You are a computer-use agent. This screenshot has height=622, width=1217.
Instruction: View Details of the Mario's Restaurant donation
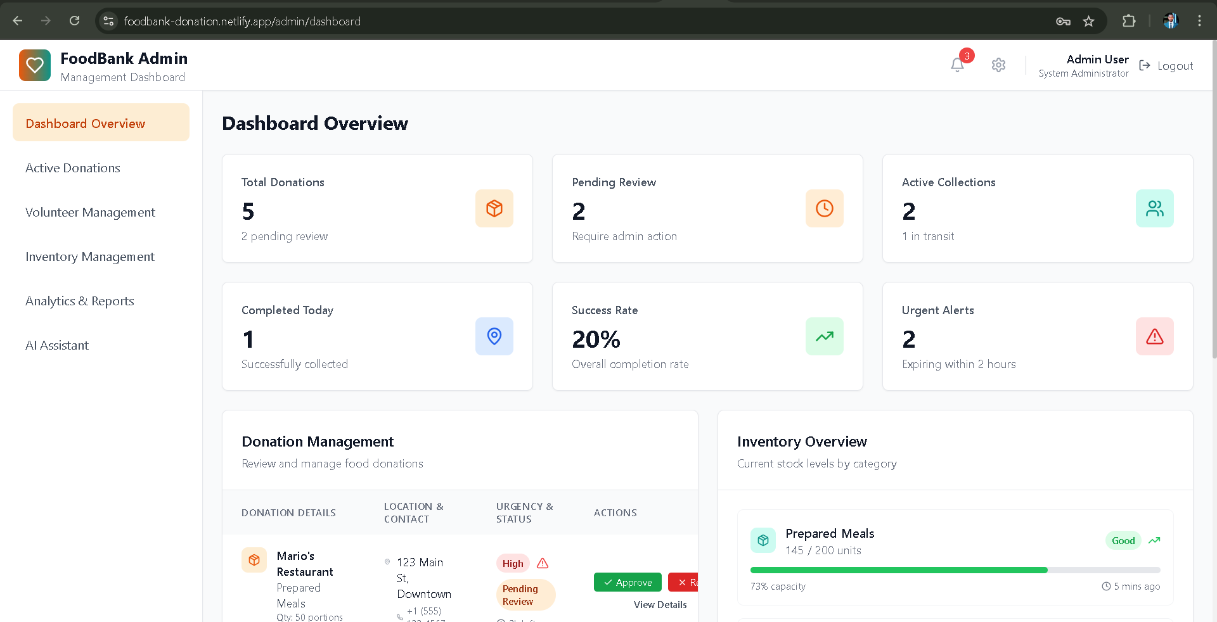click(660, 604)
